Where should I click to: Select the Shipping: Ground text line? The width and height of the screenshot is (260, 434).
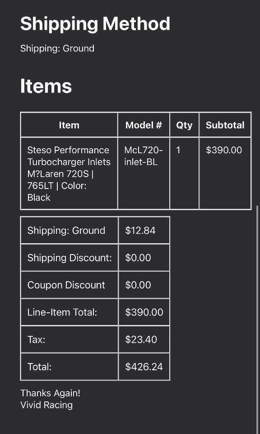[57, 48]
